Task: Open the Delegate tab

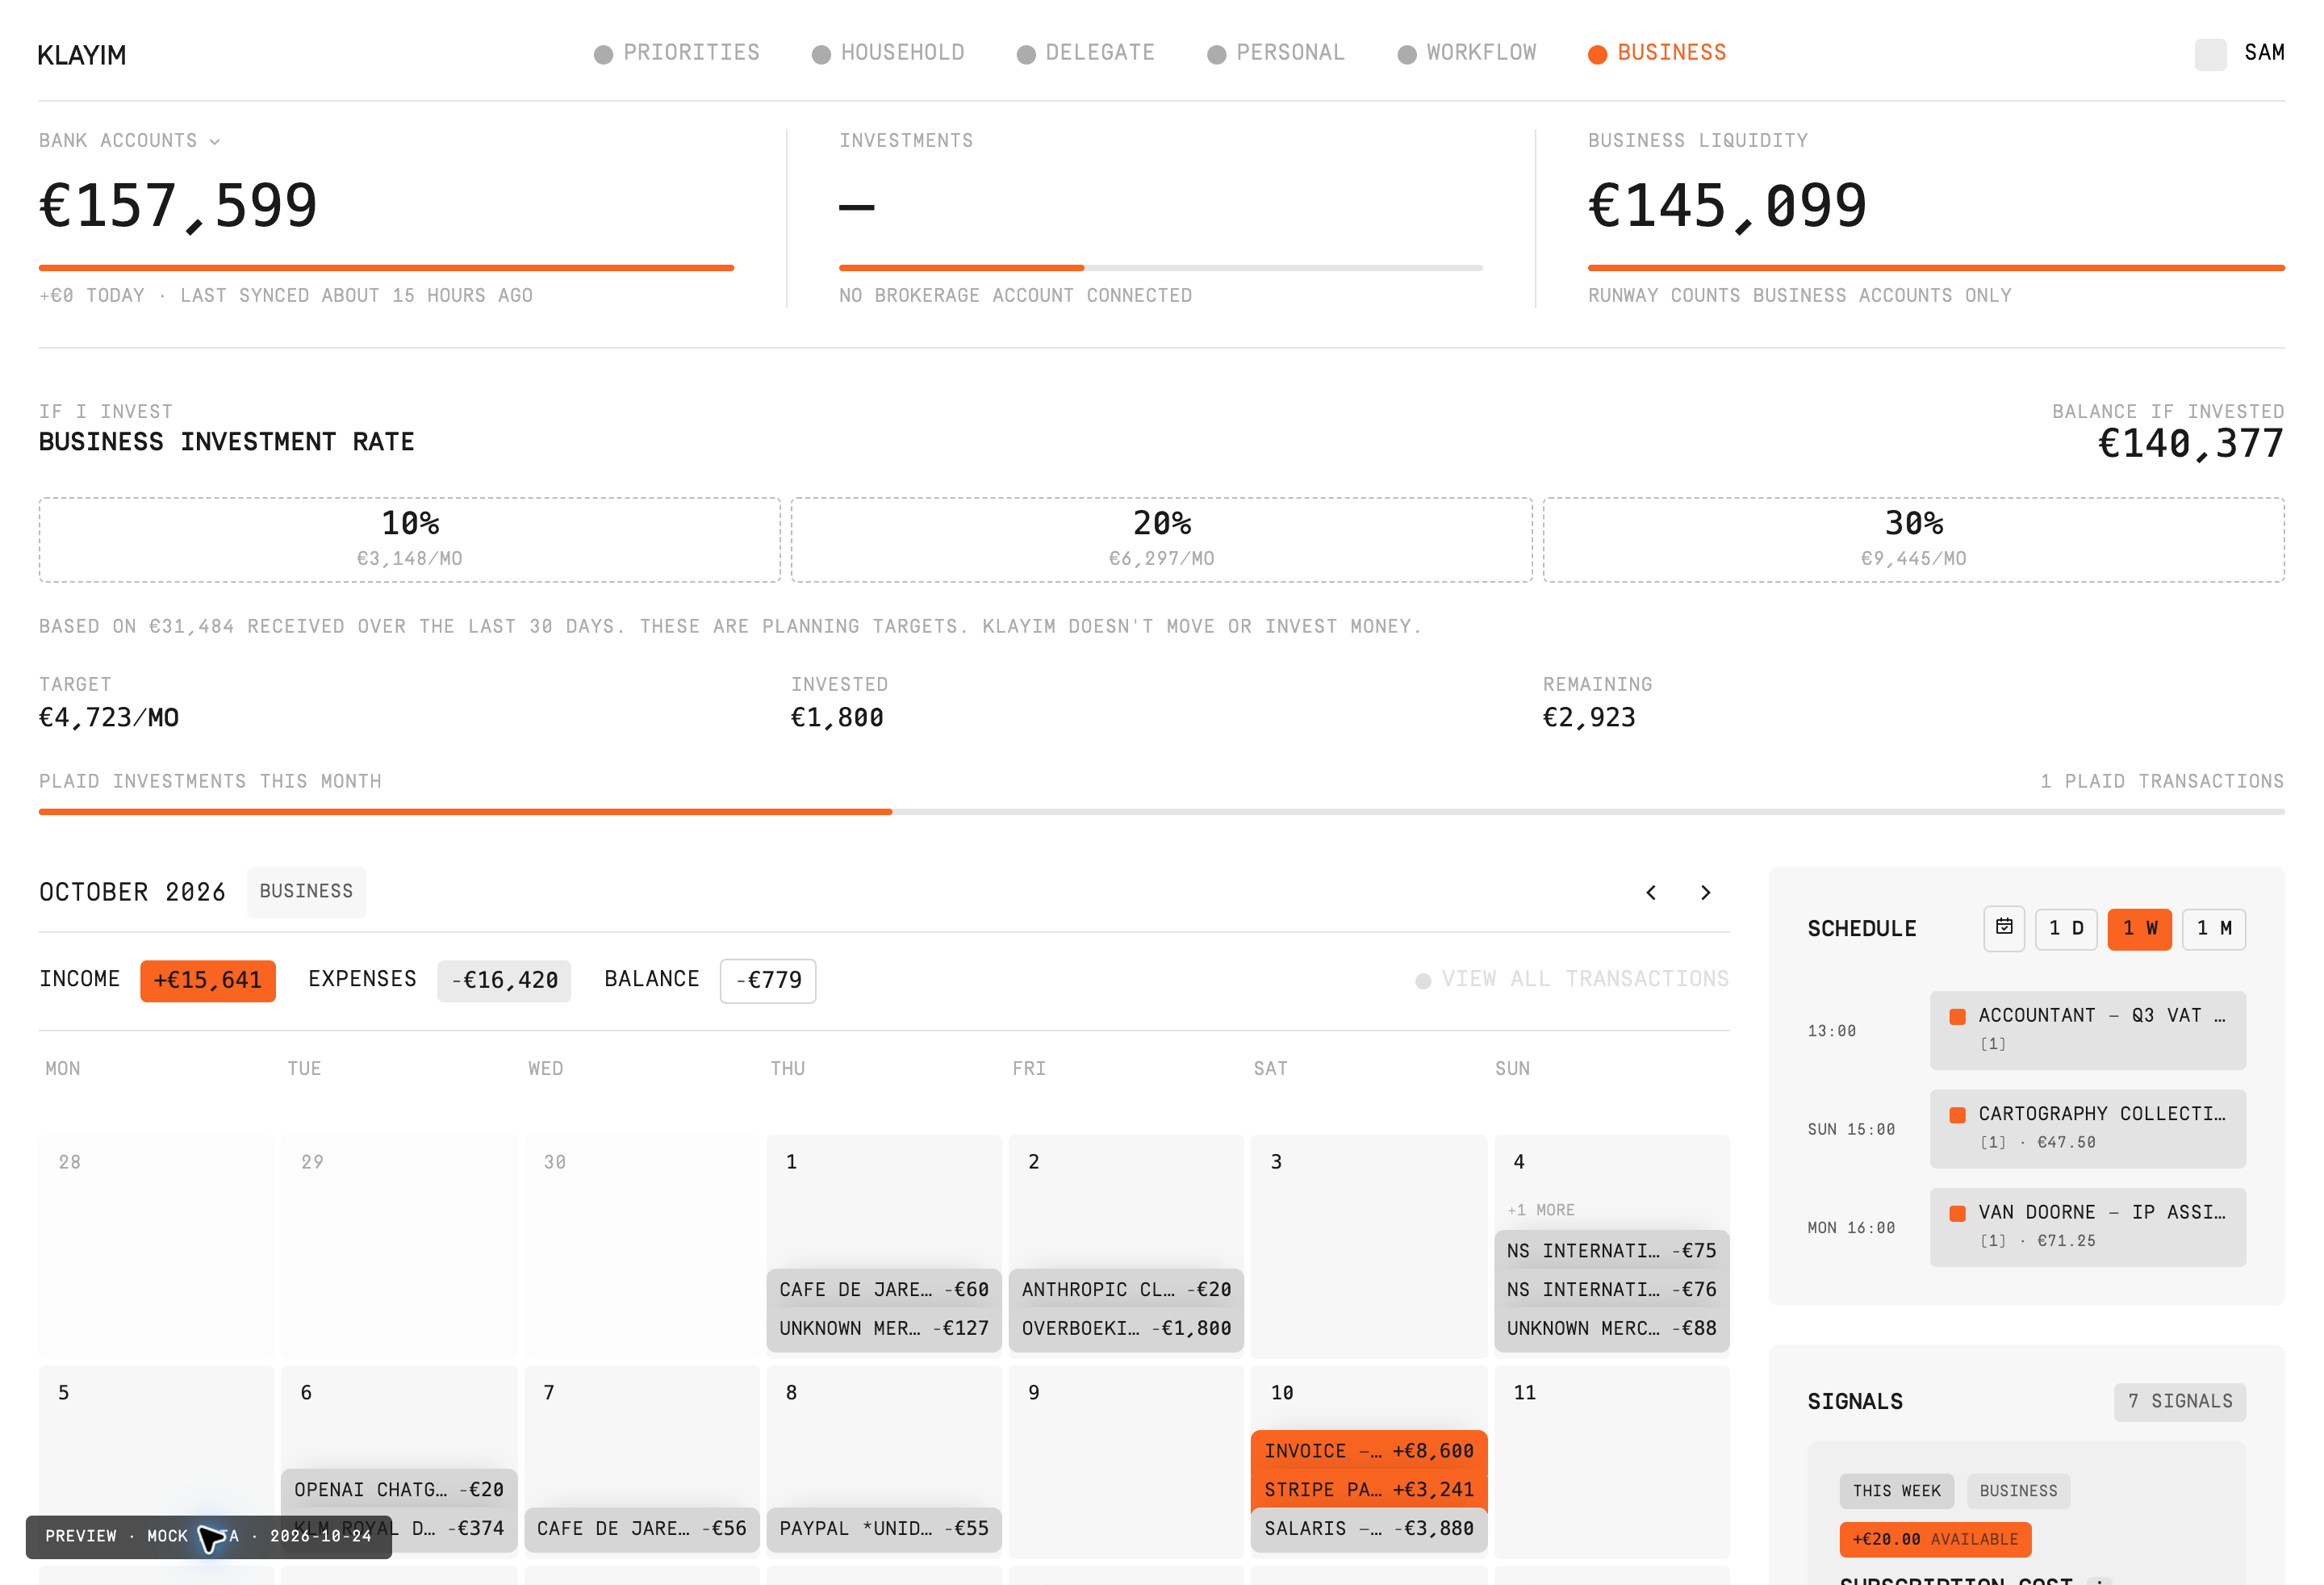Action: coord(1086,53)
